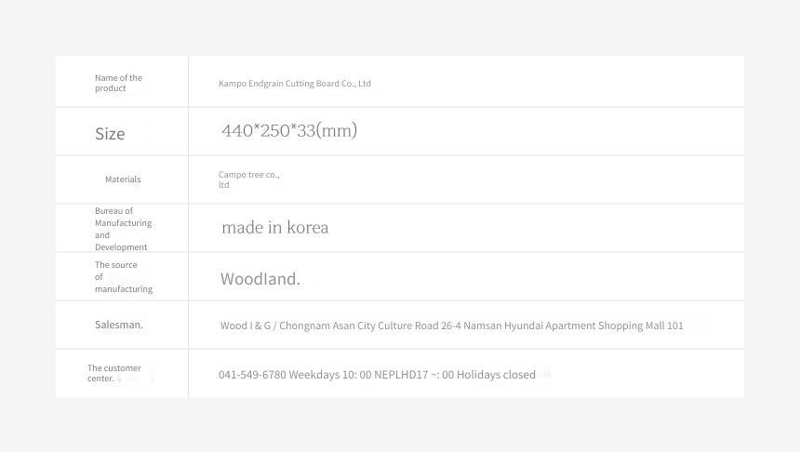Click the Materials label cell
The image size is (800, 452).
click(123, 179)
